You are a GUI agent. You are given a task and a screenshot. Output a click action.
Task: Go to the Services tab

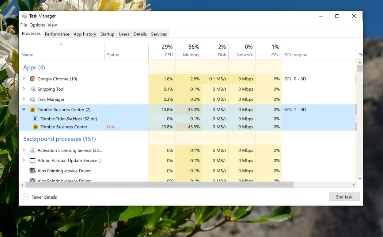pyautogui.click(x=159, y=34)
